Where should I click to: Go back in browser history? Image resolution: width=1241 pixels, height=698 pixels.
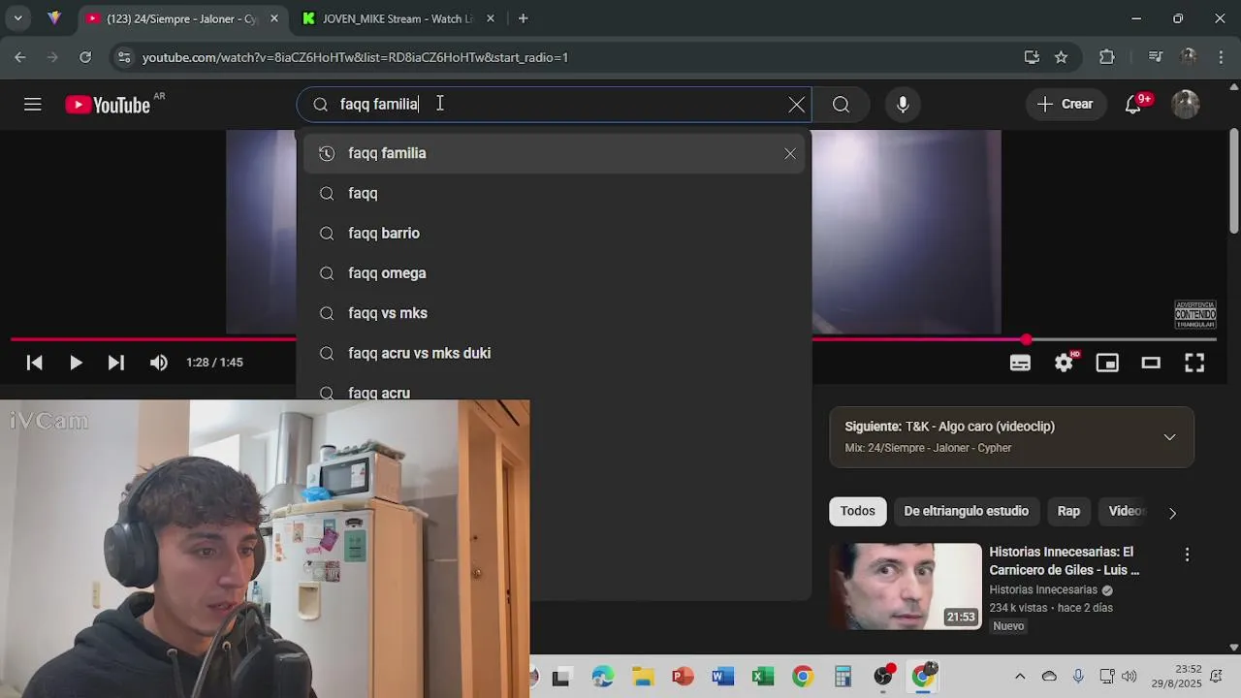tap(20, 57)
